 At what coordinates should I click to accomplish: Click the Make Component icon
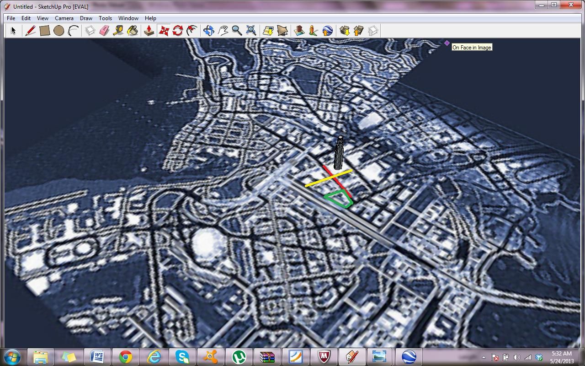90,31
